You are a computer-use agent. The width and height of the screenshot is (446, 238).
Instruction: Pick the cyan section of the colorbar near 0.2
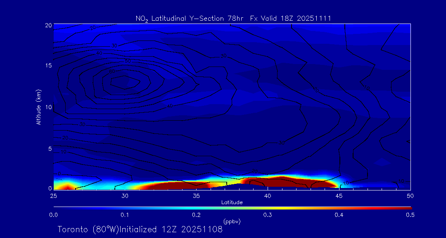[x=197, y=207]
